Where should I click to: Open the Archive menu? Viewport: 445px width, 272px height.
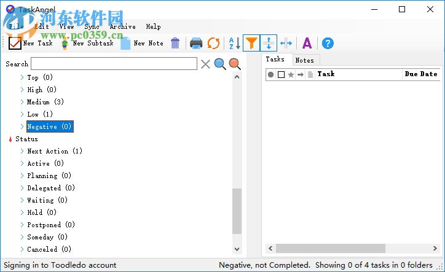coord(123,26)
